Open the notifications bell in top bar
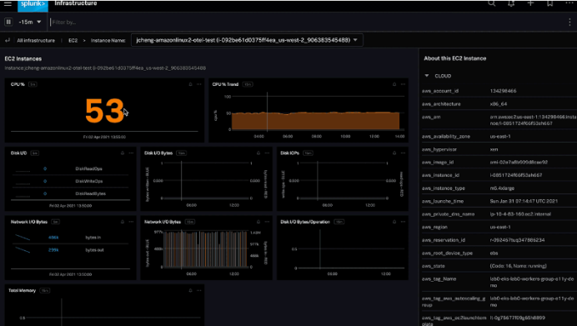This screenshot has height=326, width=577. [511, 3]
